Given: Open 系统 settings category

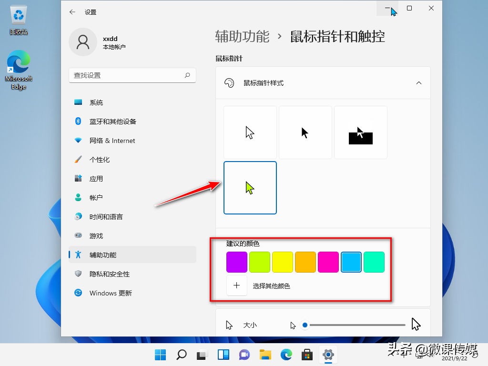Looking at the screenshot, I should [132, 102].
